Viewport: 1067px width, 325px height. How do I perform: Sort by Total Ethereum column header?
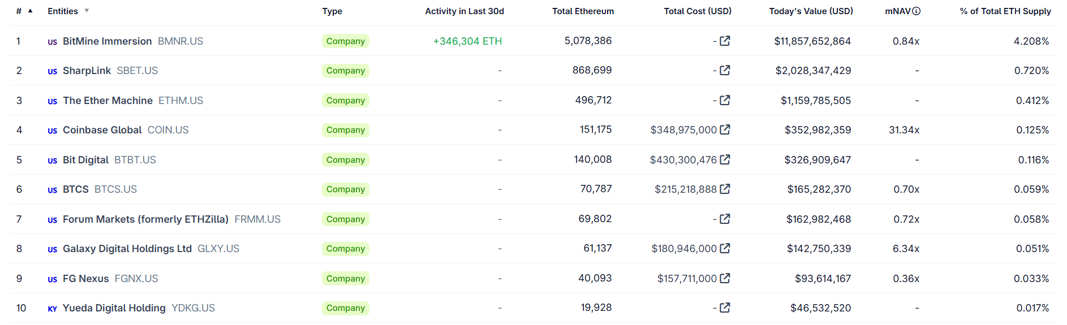pos(583,11)
